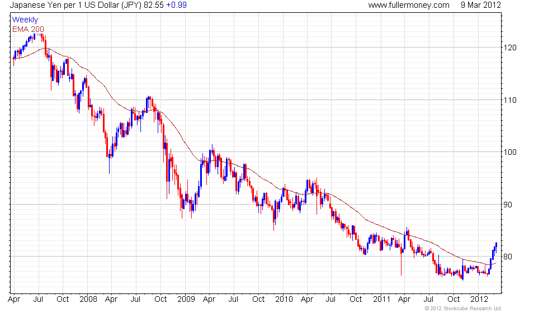Click the 2012 year label on time axis
548x313 pixels.
coord(479,300)
